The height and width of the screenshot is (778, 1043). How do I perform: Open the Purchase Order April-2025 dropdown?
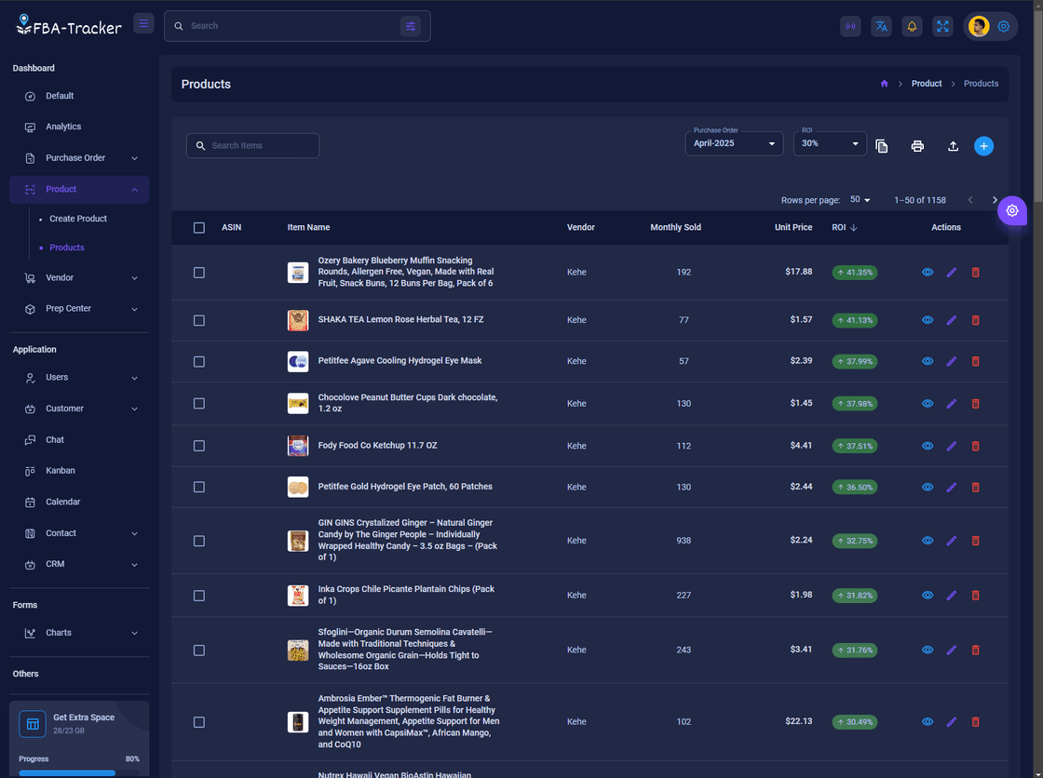point(735,143)
